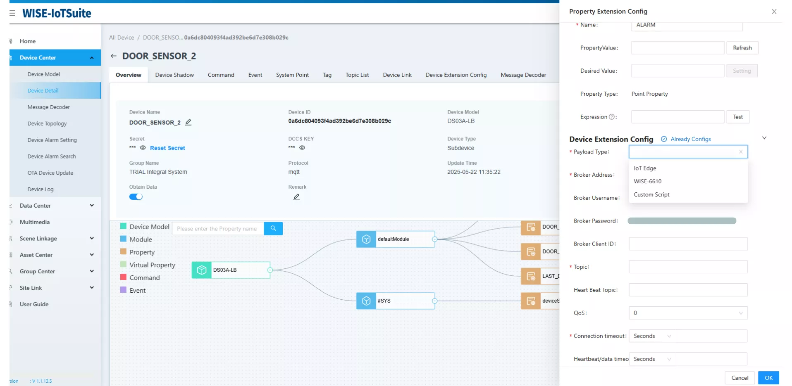The height and width of the screenshot is (386, 792).
Task: Expand the defaultModule node connector
Action: point(434,239)
